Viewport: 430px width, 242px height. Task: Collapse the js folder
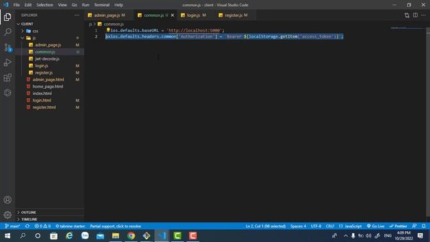coord(34,38)
